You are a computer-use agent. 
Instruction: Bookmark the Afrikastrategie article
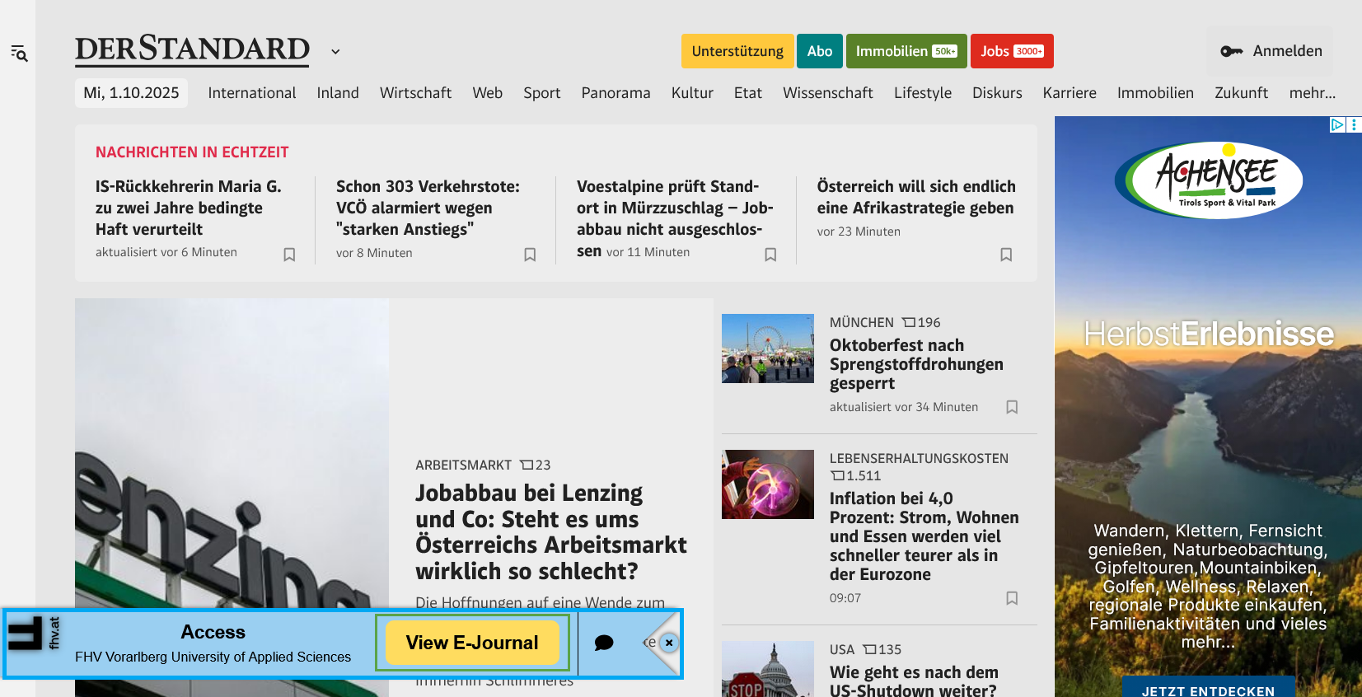click(1006, 255)
